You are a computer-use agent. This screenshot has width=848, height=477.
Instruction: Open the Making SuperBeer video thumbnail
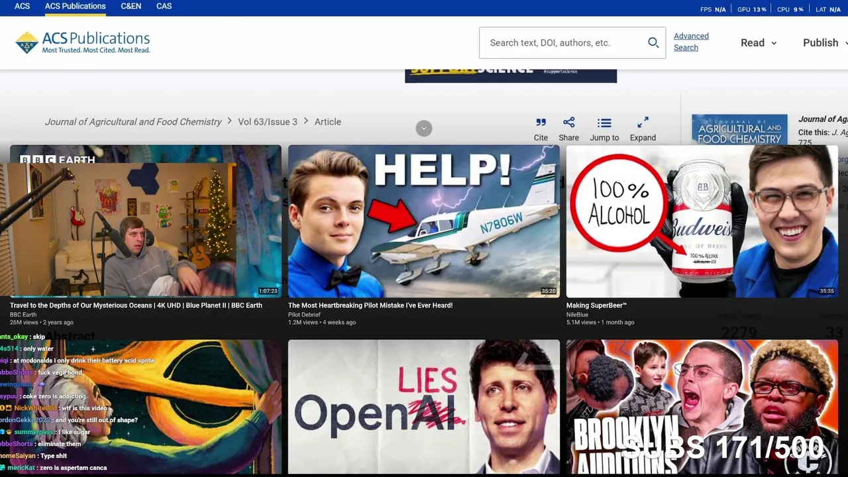702,221
